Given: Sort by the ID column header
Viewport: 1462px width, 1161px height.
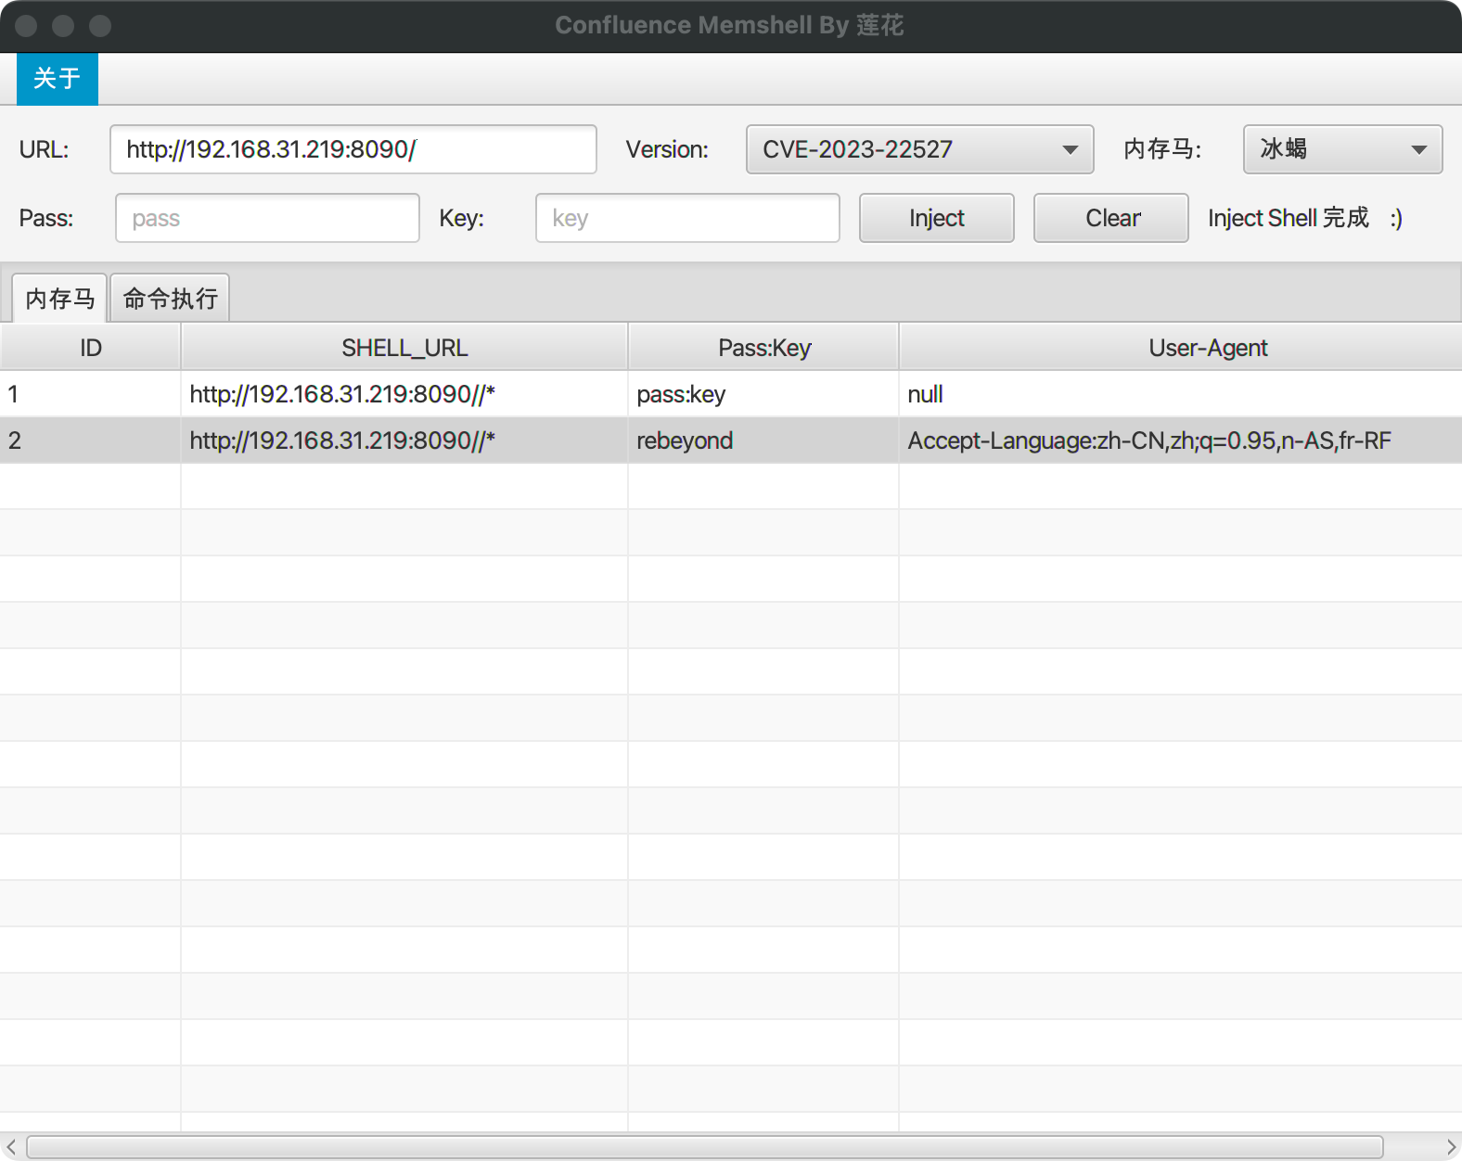Looking at the screenshot, I should pos(90,348).
